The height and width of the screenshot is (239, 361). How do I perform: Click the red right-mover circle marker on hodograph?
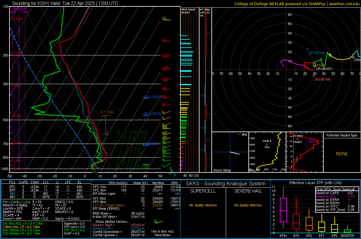pyautogui.click(x=314, y=76)
